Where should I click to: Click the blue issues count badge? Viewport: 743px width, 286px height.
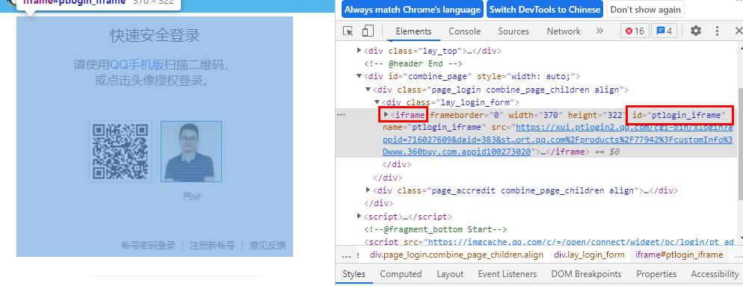pos(665,31)
